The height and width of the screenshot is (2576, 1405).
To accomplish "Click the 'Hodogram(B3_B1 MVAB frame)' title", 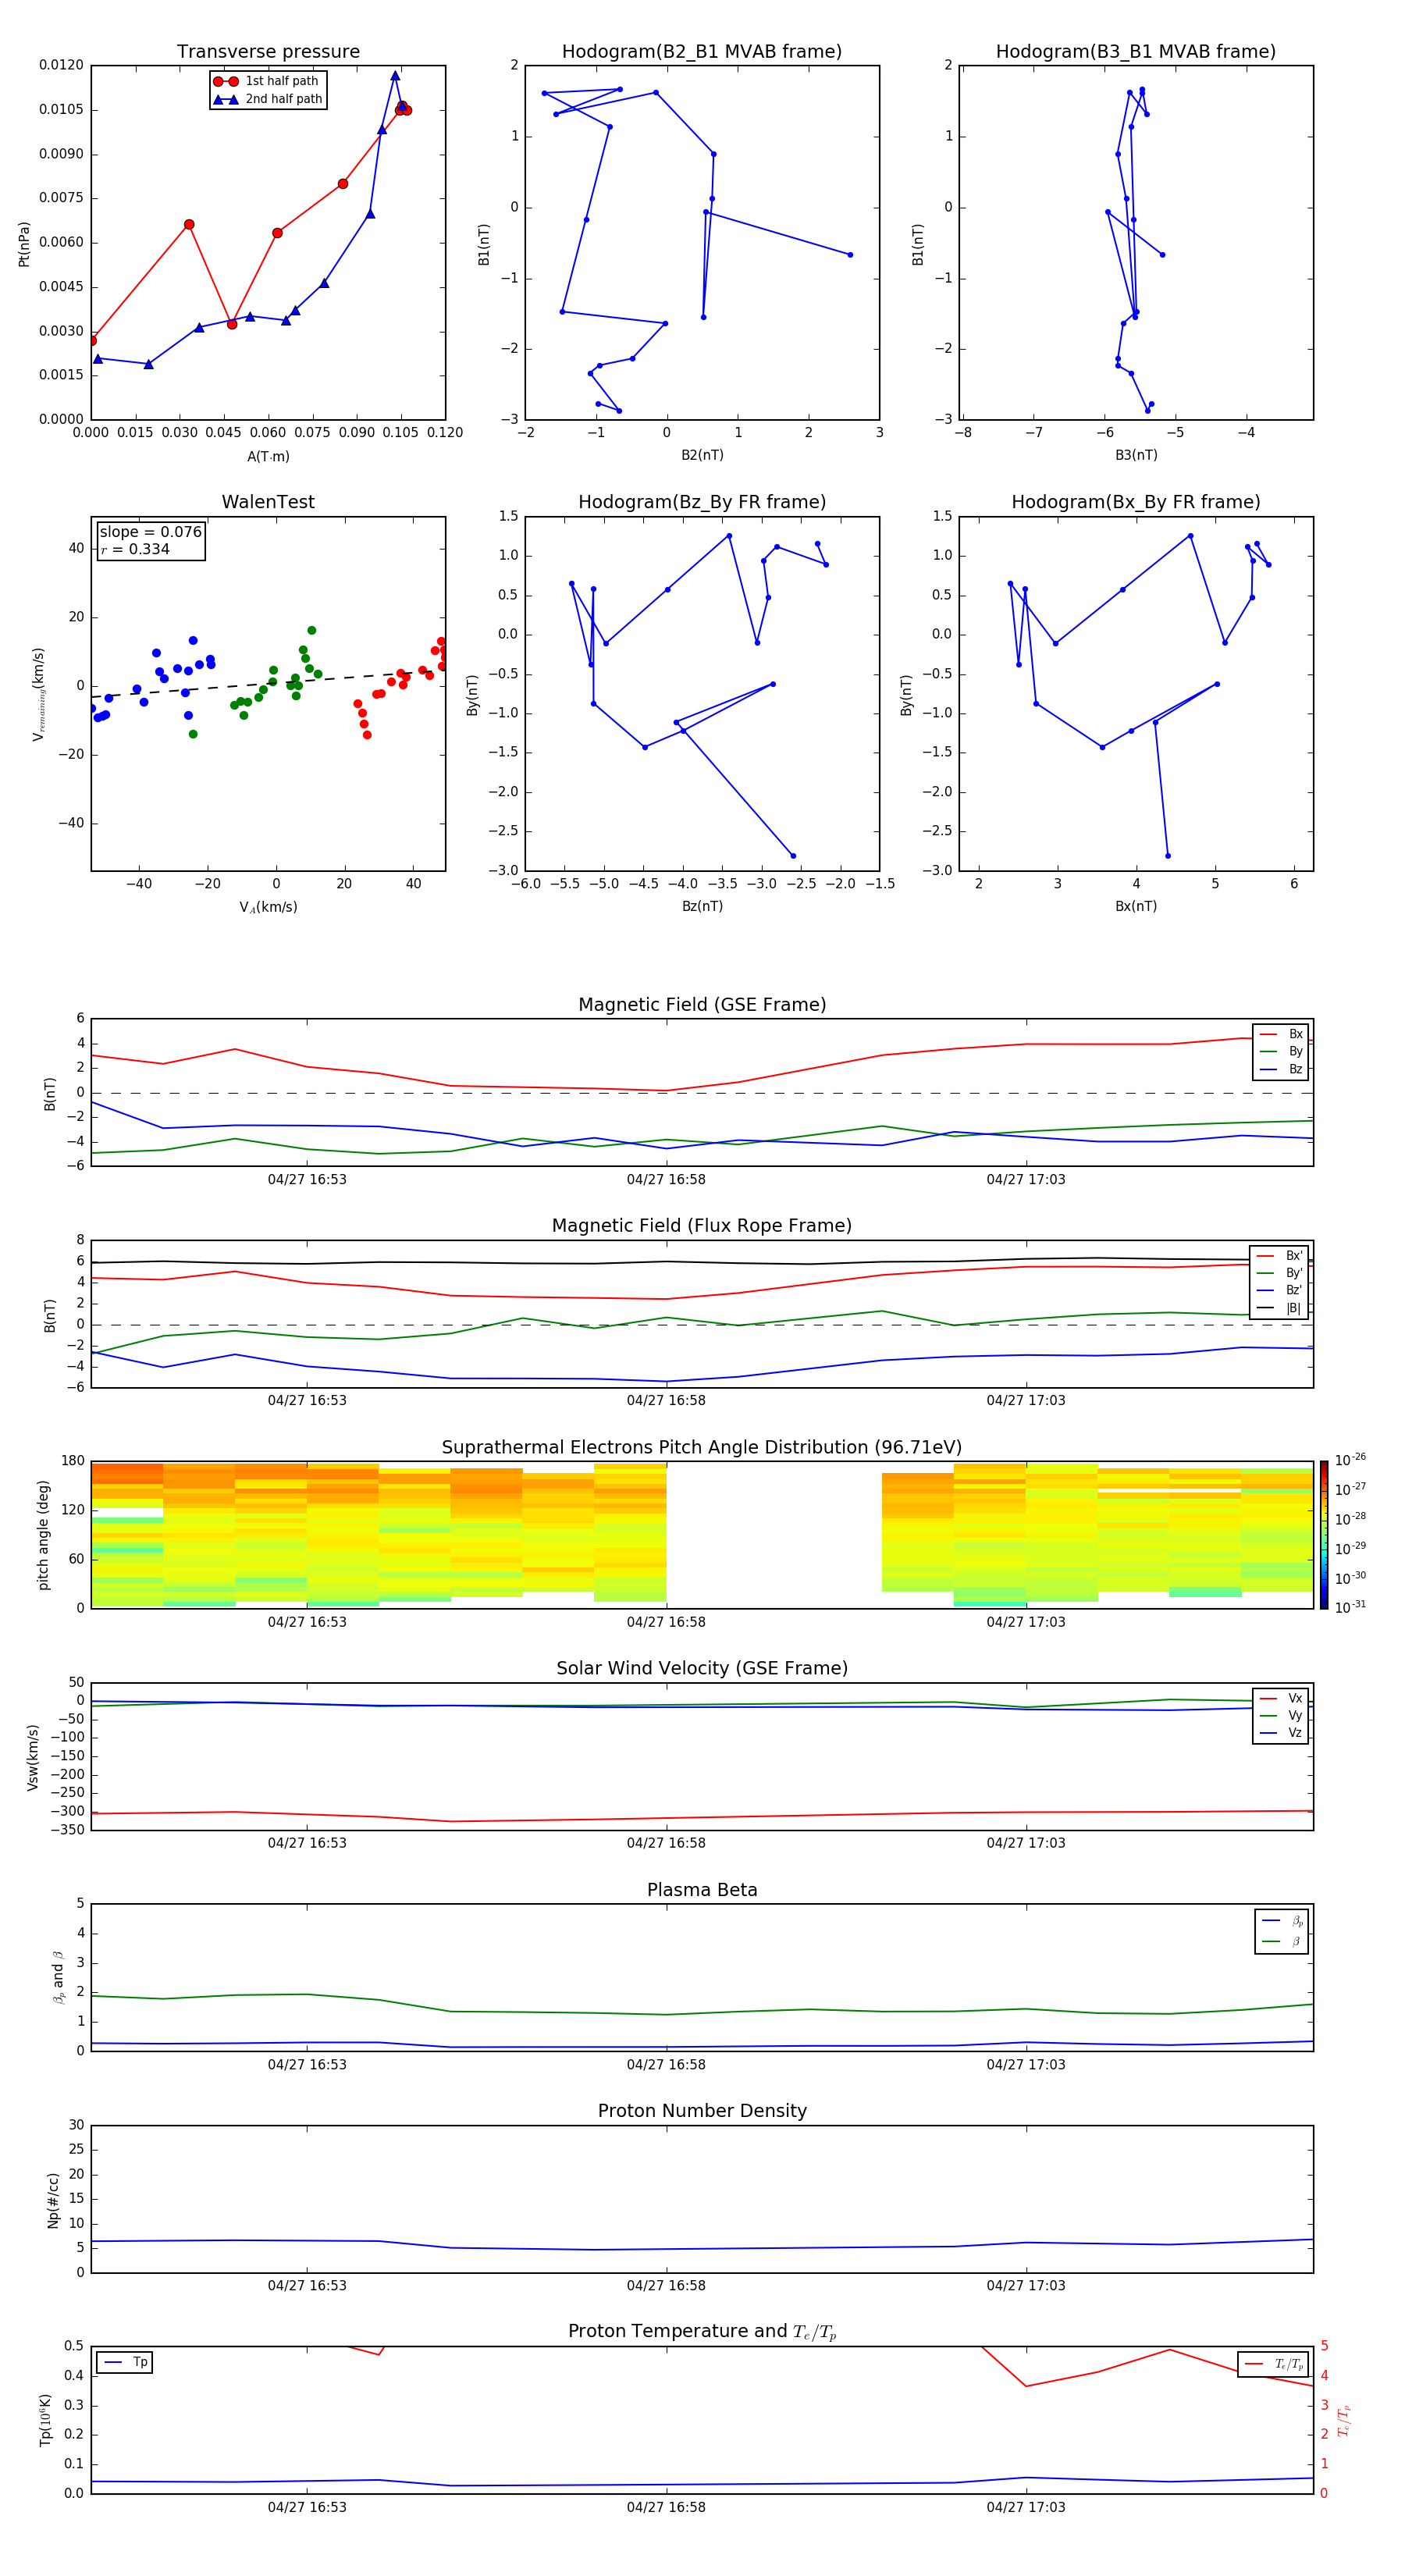I will pyautogui.click(x=1136, y=52).
